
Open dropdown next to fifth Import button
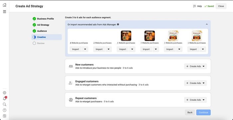click(179, 49)
